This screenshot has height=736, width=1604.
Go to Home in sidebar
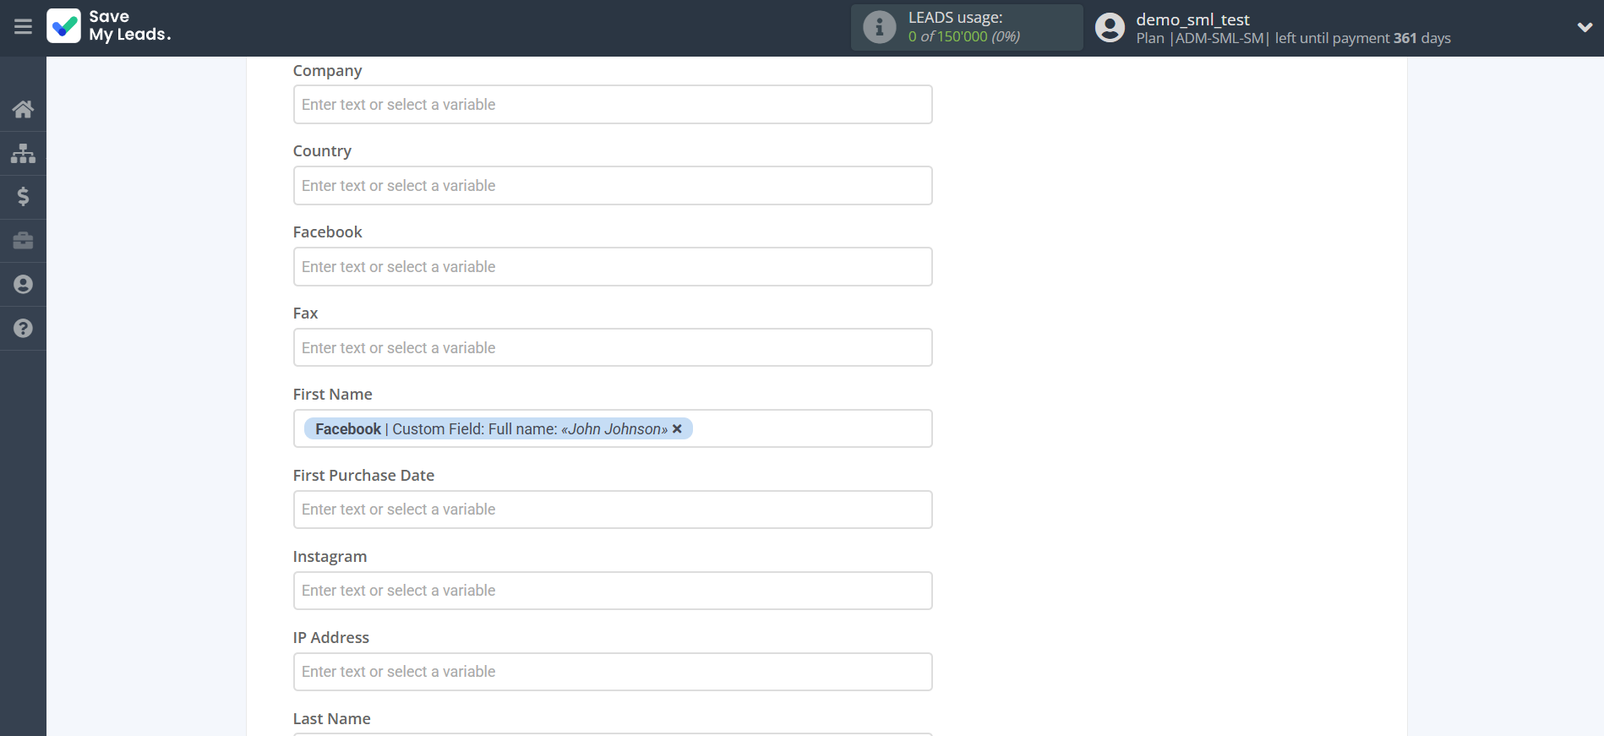(x=23, y=109)
